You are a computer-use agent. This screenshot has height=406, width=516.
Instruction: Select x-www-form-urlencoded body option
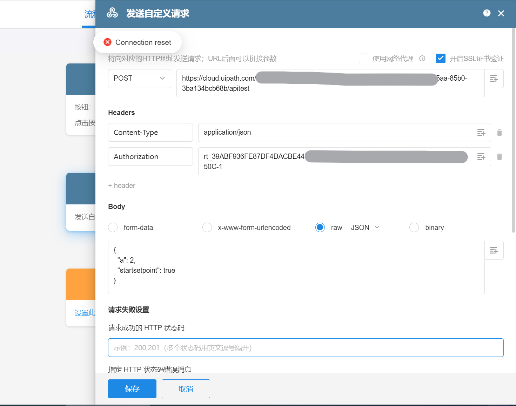(207, 228)
